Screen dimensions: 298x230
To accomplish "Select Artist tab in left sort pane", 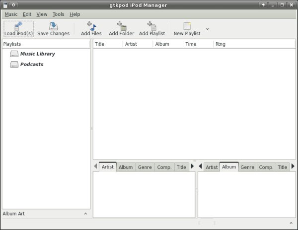I will 108,167.
